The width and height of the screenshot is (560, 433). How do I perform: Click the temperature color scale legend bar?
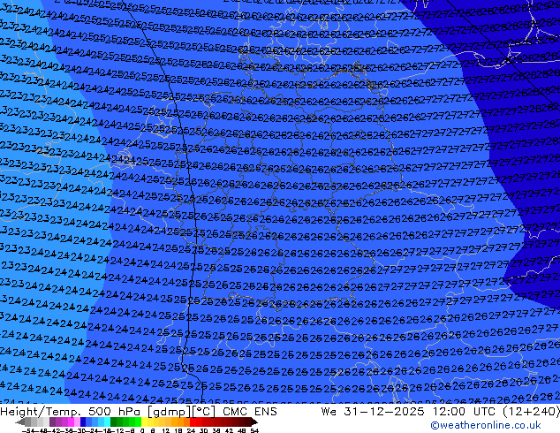136,422
